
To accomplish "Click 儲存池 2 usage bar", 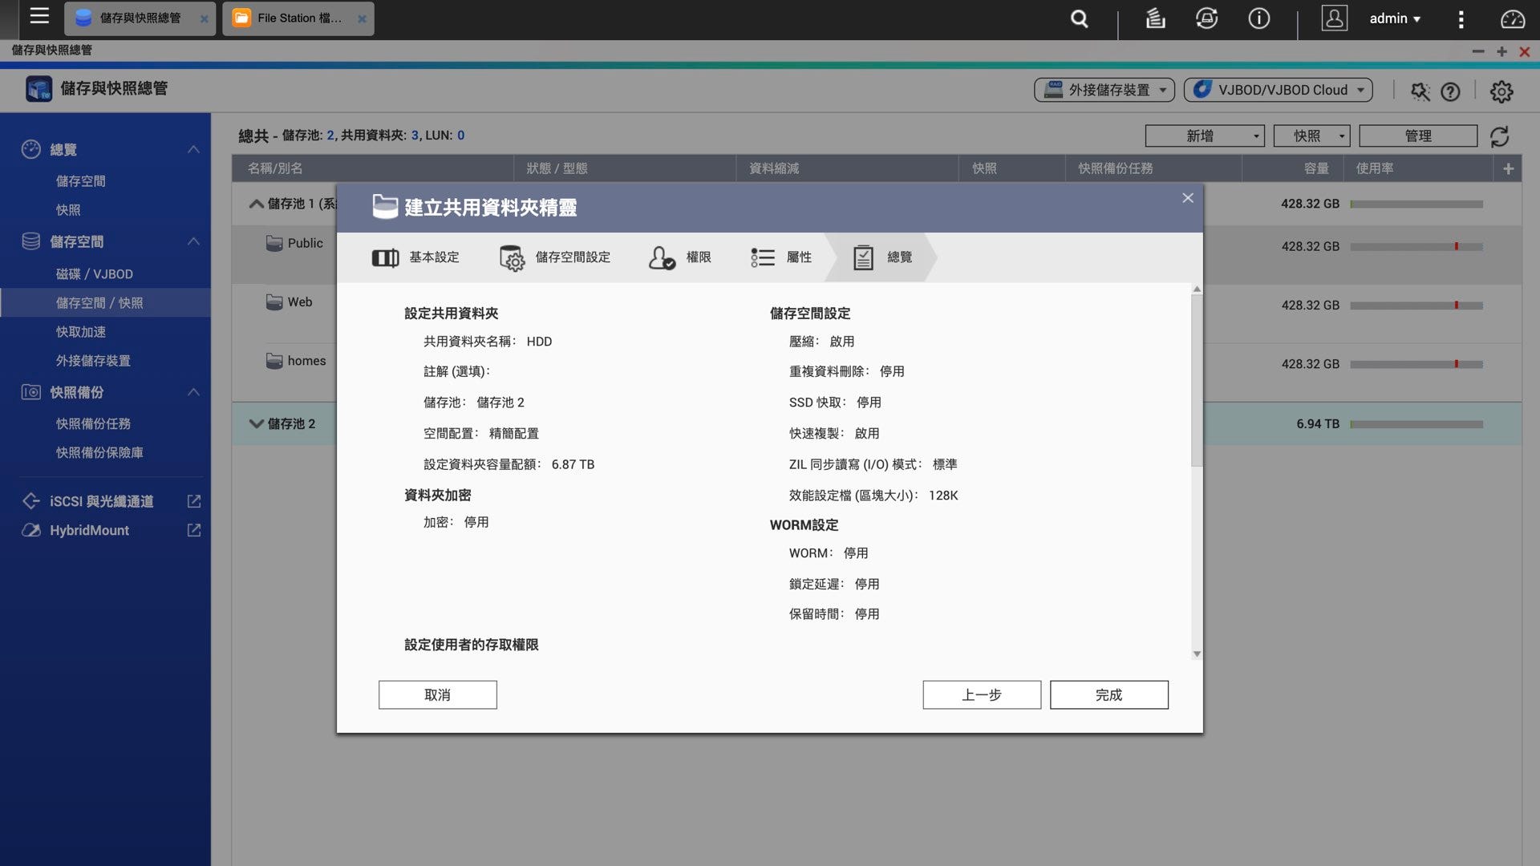I will coord(1416,424).
